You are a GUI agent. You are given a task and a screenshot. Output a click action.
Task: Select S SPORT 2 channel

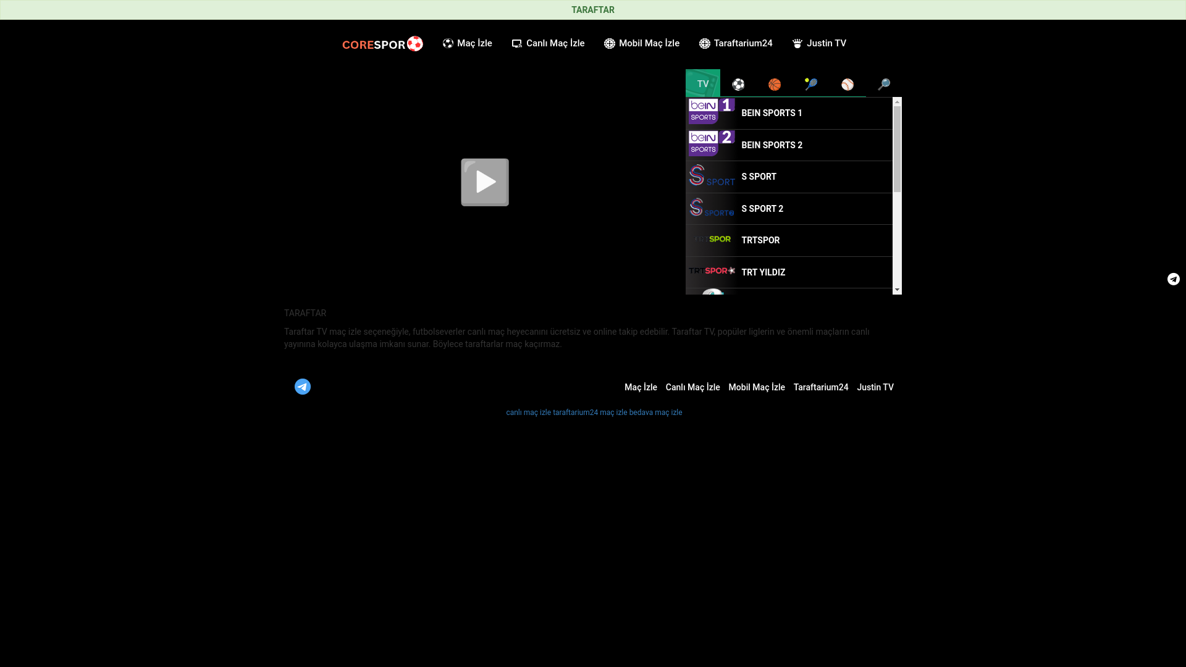(789, 209)
